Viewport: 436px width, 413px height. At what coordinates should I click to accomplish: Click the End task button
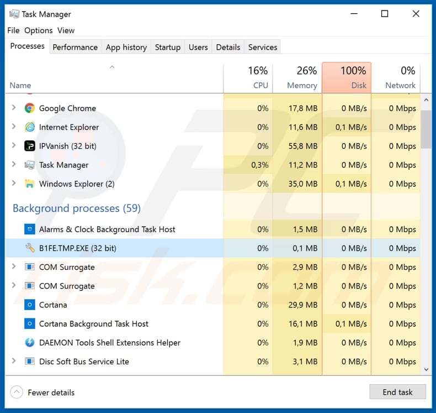pyautogui.click(x=397, y=392)
